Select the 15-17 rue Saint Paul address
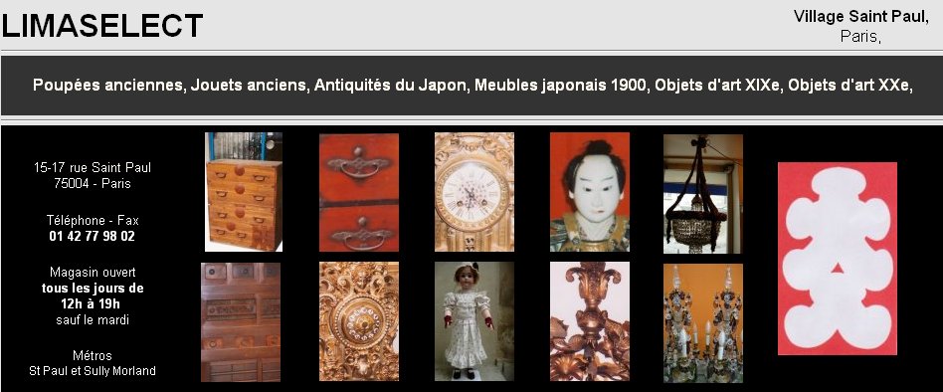 (x=93, y=168)
